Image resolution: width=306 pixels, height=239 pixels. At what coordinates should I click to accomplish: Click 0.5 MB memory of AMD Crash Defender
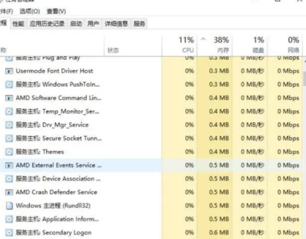point(219,192)
